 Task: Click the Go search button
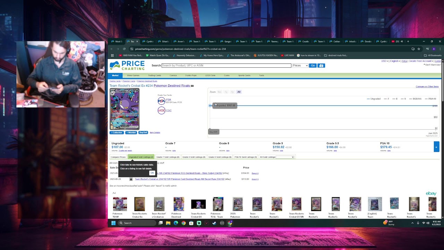click(313, 66)
